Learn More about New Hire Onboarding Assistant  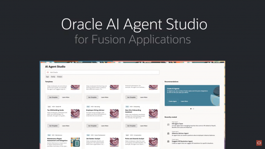click(x=143, y=126)
